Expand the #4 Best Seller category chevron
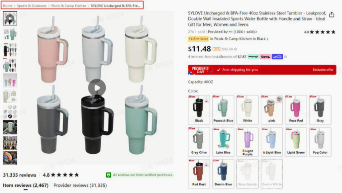Screen dimensions: 342x193 (267, 39)
